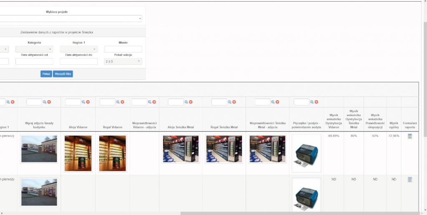The width and height of the screenshot is (427, 215).
Task: Click search icon in Nieprawidłowości Vidaron filter
Action: [x=150, y=102]
